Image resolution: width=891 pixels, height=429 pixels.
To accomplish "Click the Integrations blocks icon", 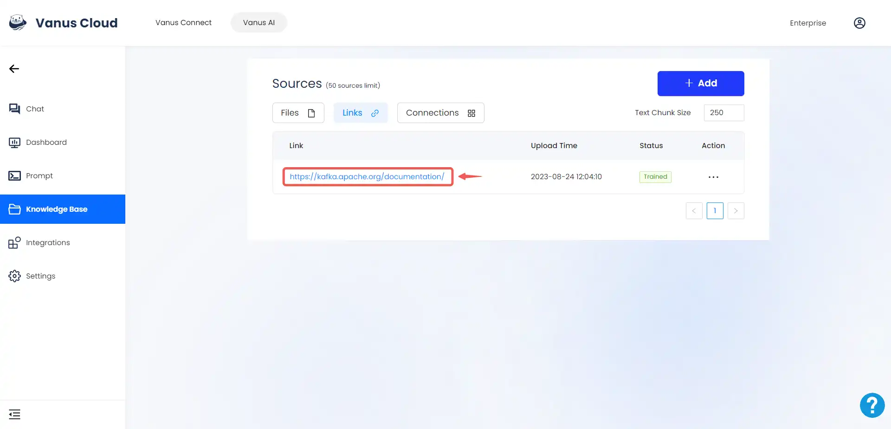I will point(14,242).
